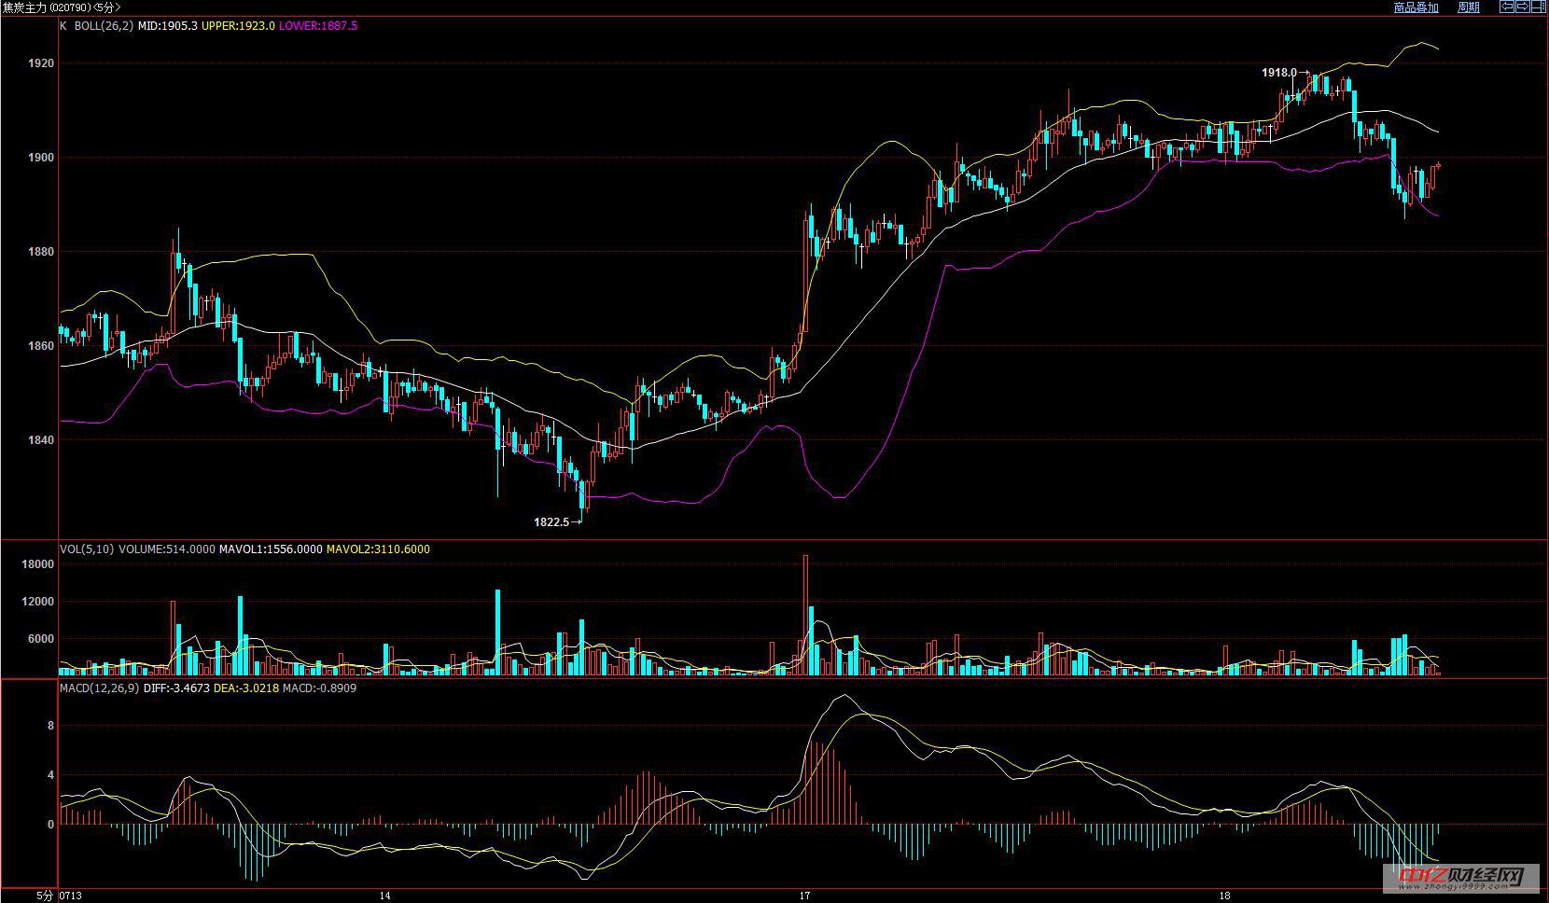Screen dimensions: 1549x903
Task: Click the 18 date label on axis
Action: [x=1224, y=896]
